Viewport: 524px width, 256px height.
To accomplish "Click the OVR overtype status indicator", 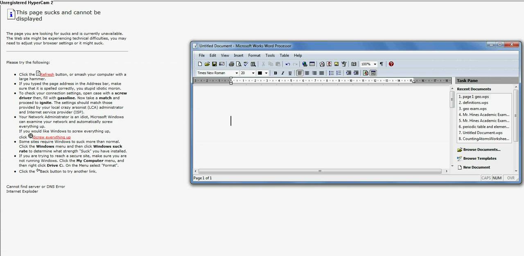I will coord(510,178).
